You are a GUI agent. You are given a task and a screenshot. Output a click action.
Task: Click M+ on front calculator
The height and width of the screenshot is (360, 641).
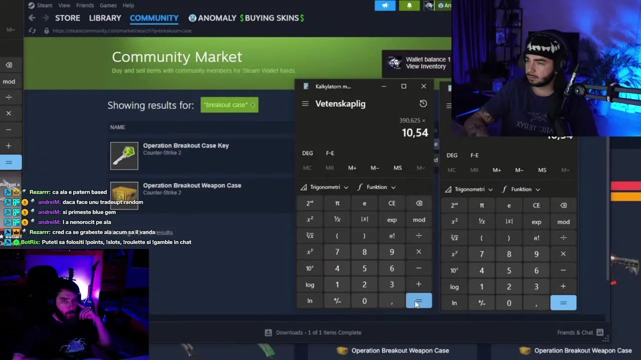pos(352,168)
